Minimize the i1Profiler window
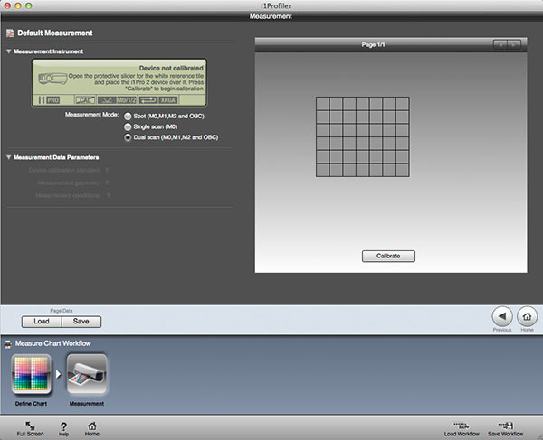This screenshot has height=440, width=543. [18, 5]
